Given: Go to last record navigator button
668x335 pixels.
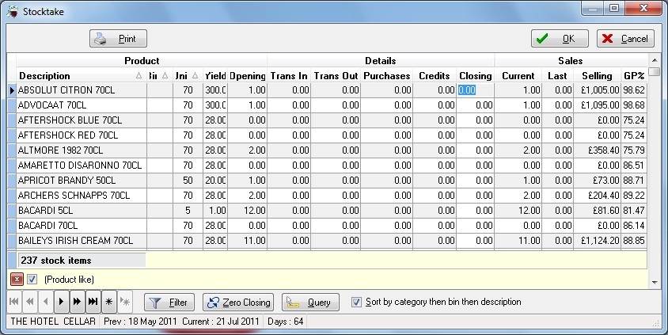Looking at the screenshot, I should click(93, 302).
